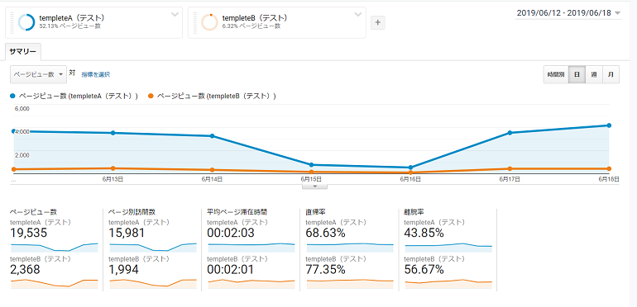Viewport: 637px width, 307px height.
Task: Click templeteA data point at 6月16日
Action: coord(410,168)
